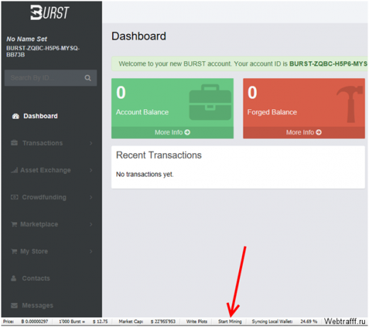Click the Messages envelope icon
This screenshot has width=369, height=327.
click(14, 306)
